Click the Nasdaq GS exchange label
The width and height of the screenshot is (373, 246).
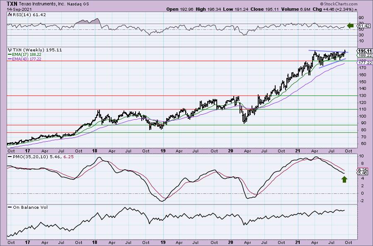click(78, 4)
